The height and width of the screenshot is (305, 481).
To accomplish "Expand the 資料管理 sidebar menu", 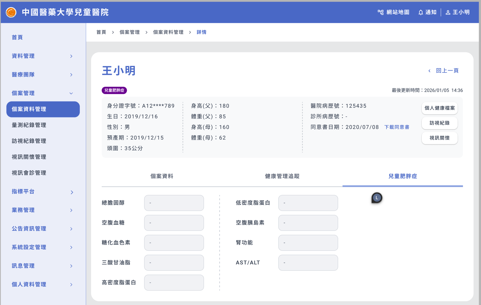I will tap(42, 56).
